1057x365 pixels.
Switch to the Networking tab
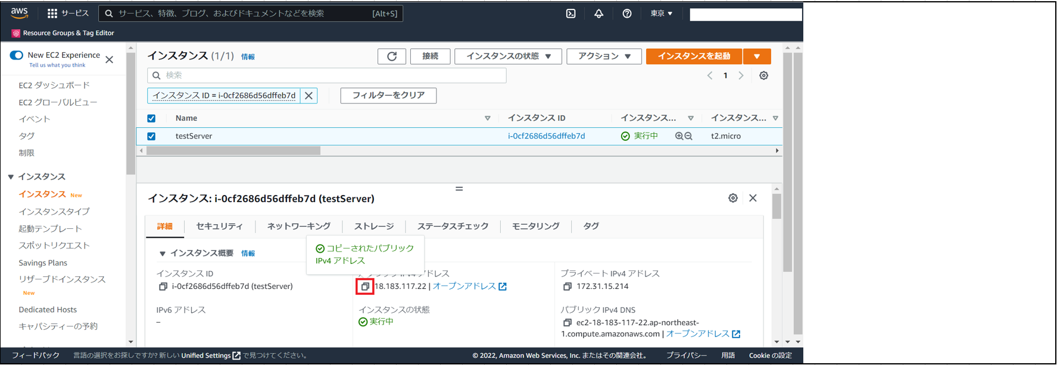[299, 226]
